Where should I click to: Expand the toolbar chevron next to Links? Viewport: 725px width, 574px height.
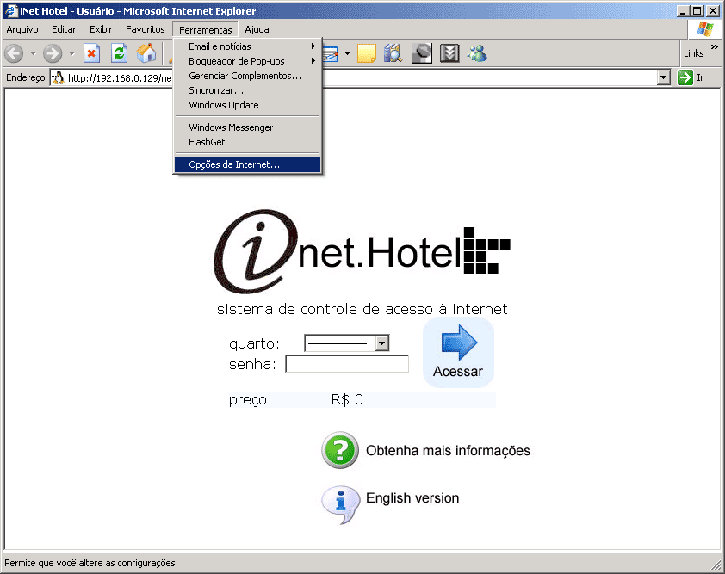click(x=715, y=46)
